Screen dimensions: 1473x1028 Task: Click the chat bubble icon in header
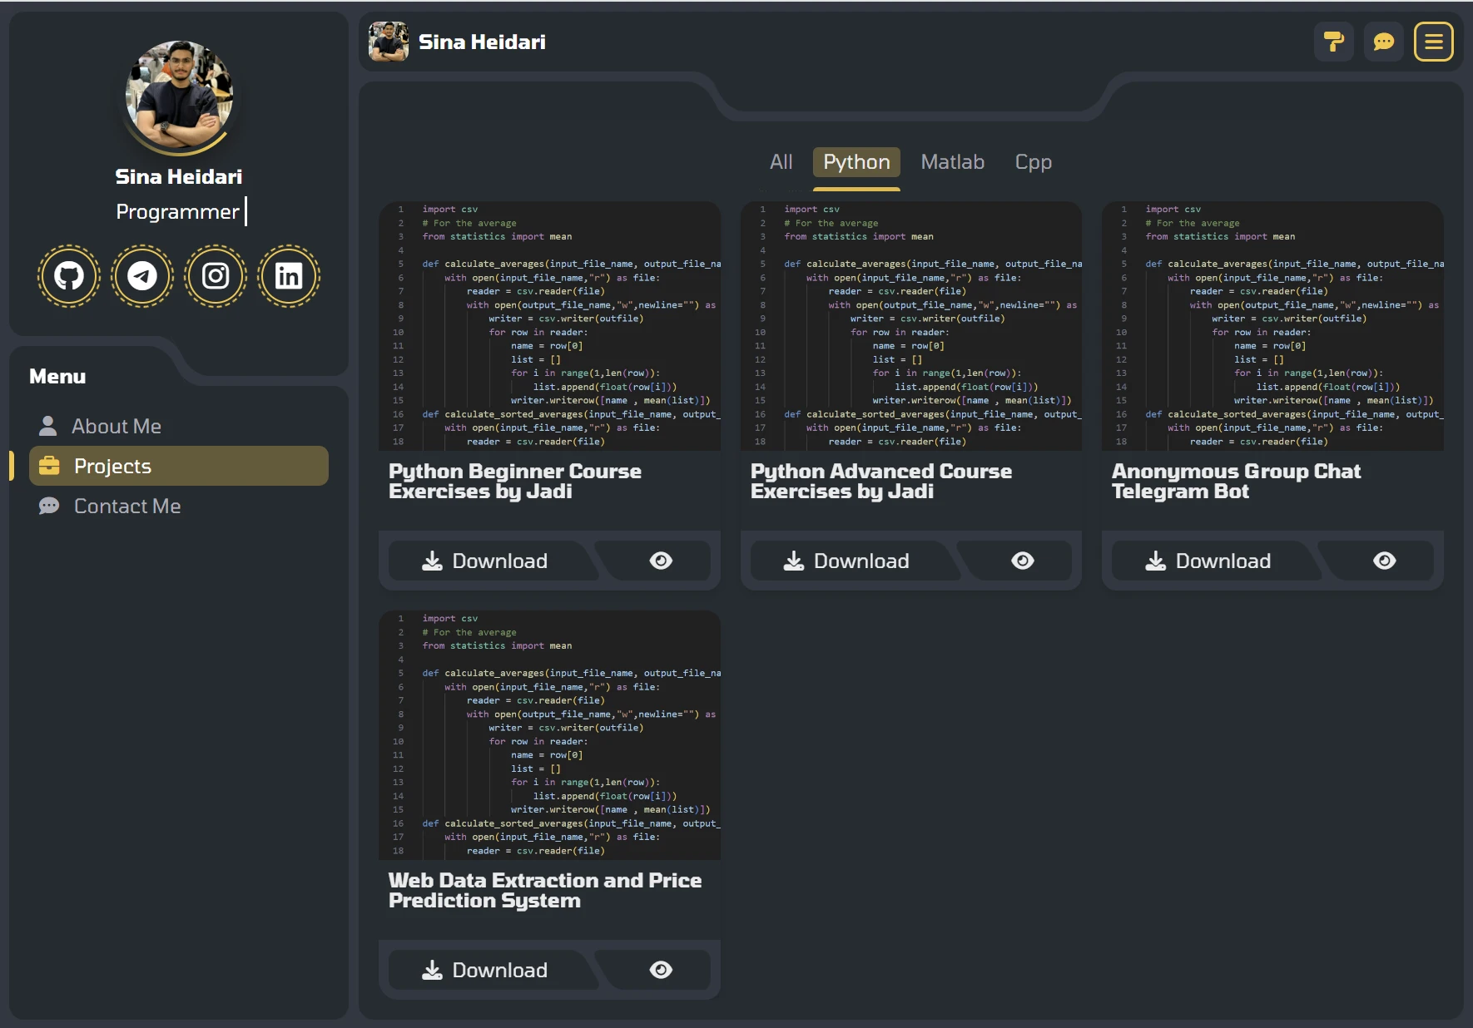pyautogui.click(x=1383, y=42)
